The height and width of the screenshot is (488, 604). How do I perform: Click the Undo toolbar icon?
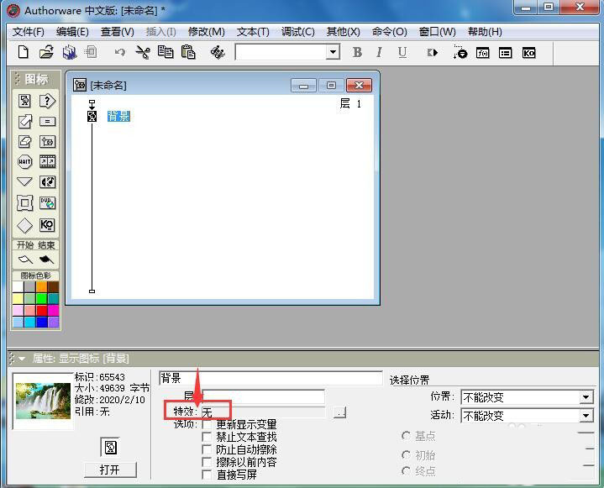pos(120,52)
